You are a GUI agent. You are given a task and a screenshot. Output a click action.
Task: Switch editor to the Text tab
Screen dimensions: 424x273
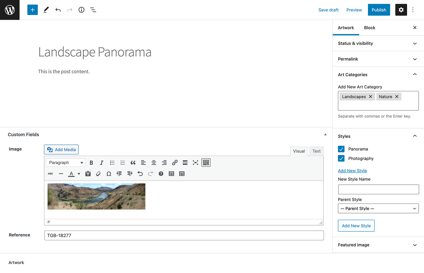(x=316, y=151)
